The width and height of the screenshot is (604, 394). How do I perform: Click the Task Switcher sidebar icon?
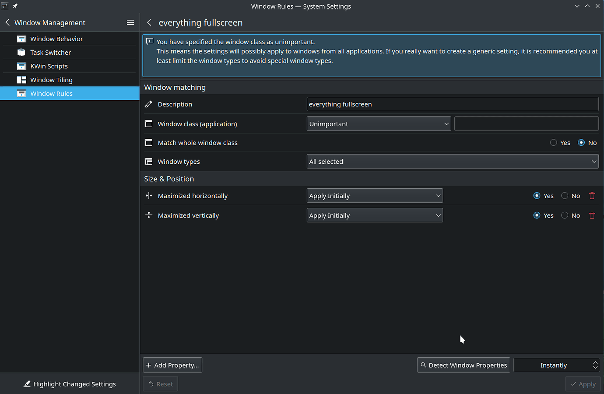tap(21, 52)
